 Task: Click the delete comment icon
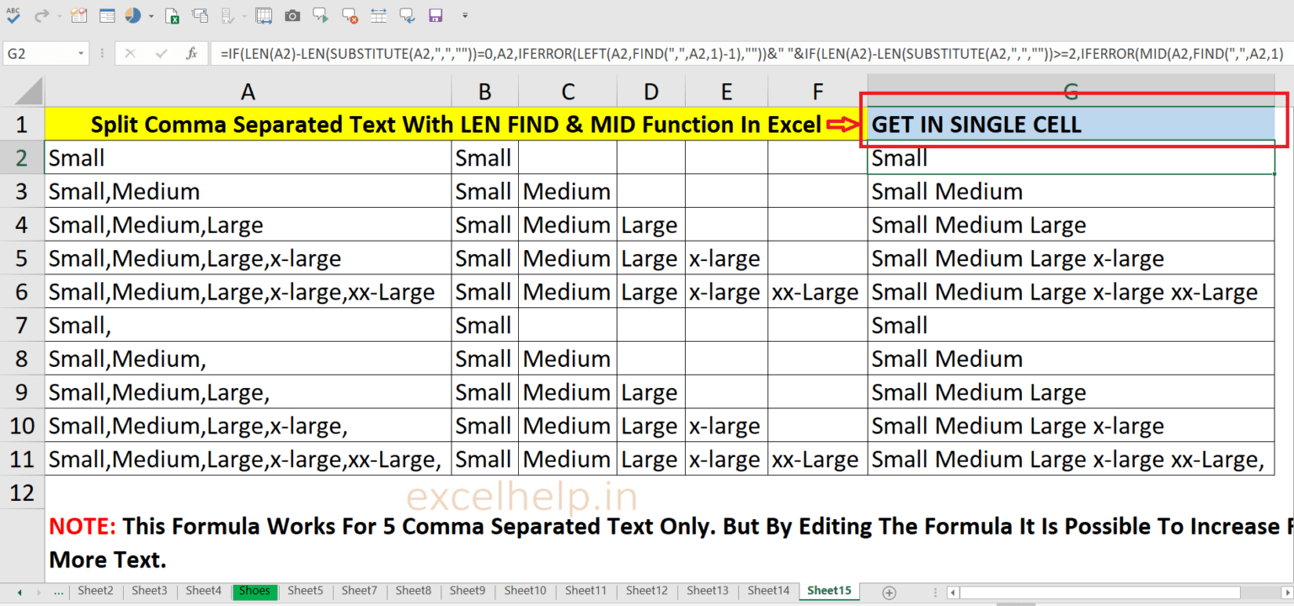[x=348, y=15]
